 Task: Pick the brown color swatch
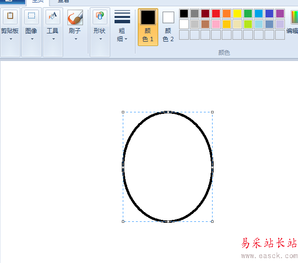205,24
